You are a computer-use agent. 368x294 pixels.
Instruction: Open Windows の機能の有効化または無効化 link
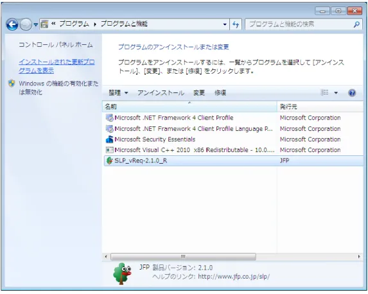pos(58,88)
